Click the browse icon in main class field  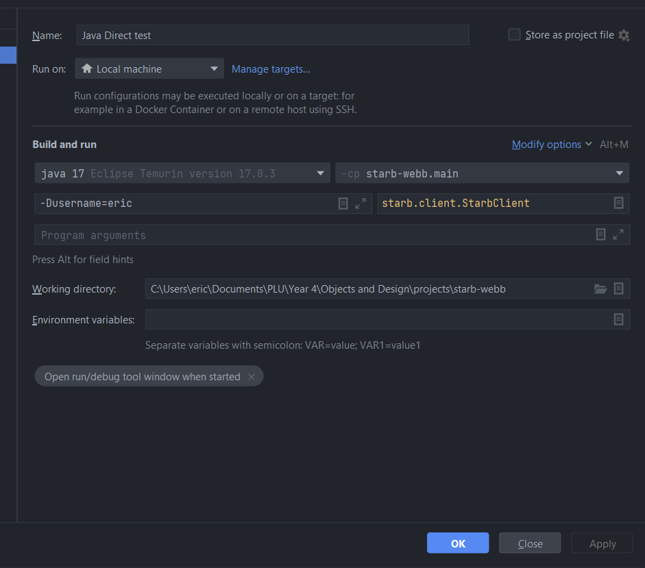(x=618, y=203)
